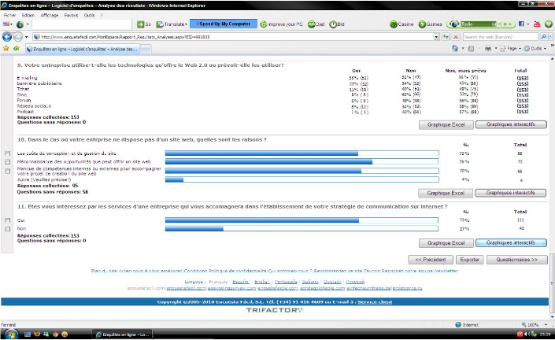The height and width of the screenshot is (340, 555).
Task: Check the 'Non' checkbox in question 11
Action: point(7,229)
